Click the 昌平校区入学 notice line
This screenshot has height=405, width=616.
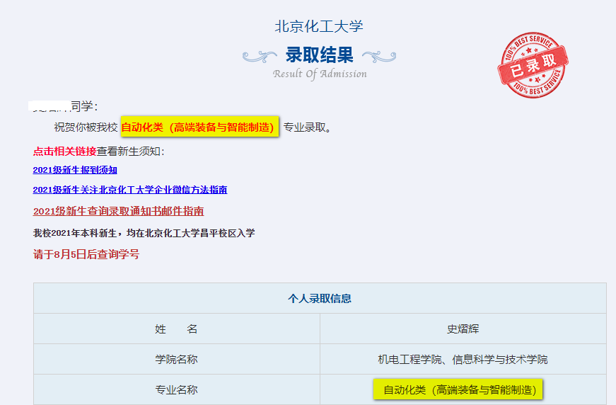(x=144, y=233)
